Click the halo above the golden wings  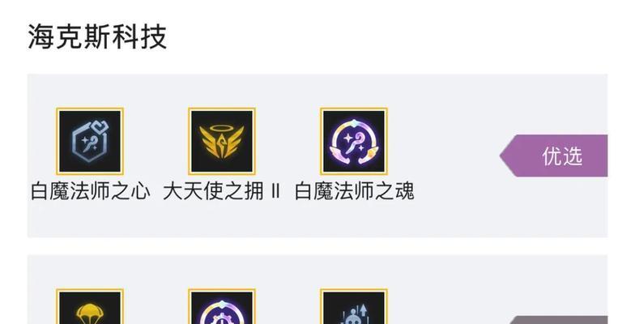click(x=222, y=128)
